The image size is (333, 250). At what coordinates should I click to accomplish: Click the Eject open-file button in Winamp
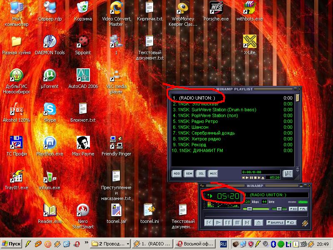[258, 222]
